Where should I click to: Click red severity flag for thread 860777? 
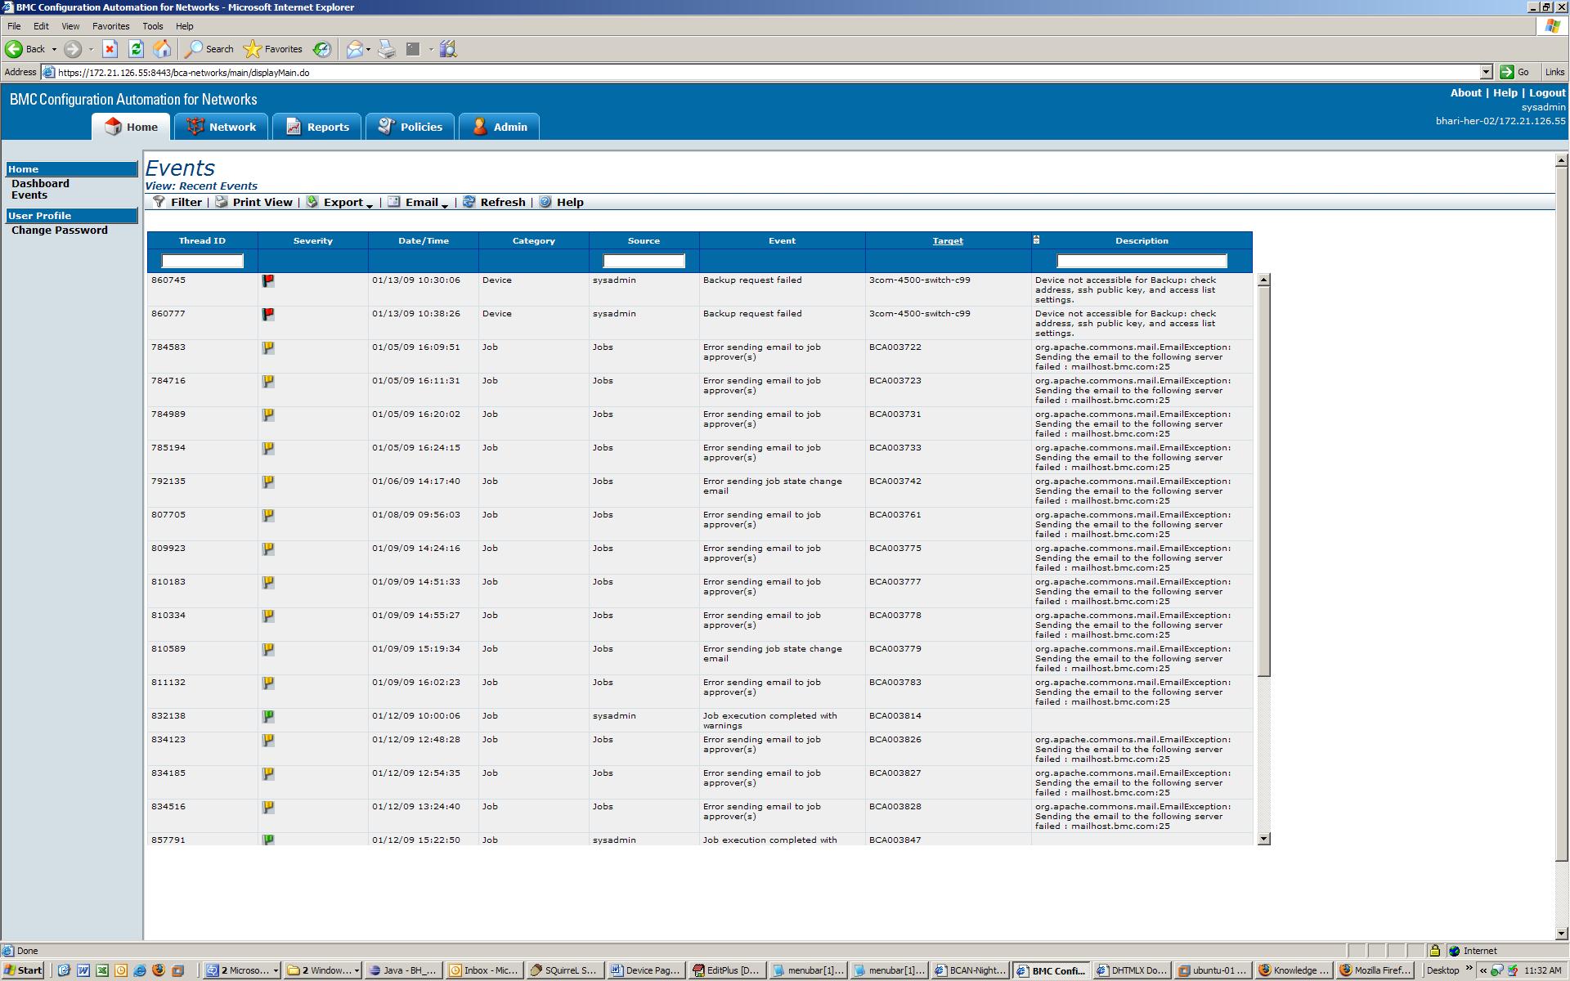[267, 314]
